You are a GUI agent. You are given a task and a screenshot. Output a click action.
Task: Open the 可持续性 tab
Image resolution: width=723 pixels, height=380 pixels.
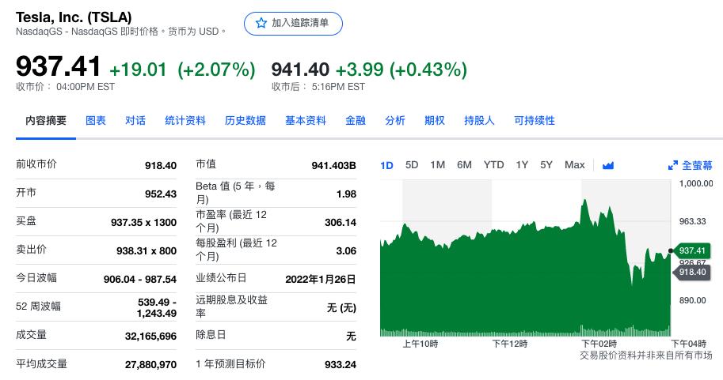(x=535, y=121)
